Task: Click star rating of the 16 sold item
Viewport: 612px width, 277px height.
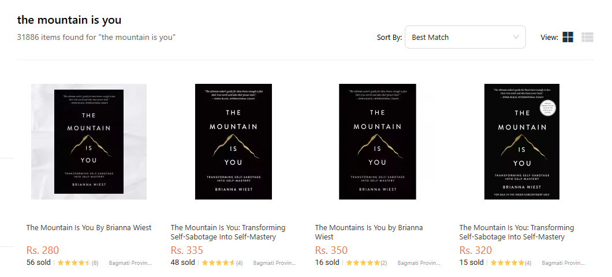Action: click(361, 263)
